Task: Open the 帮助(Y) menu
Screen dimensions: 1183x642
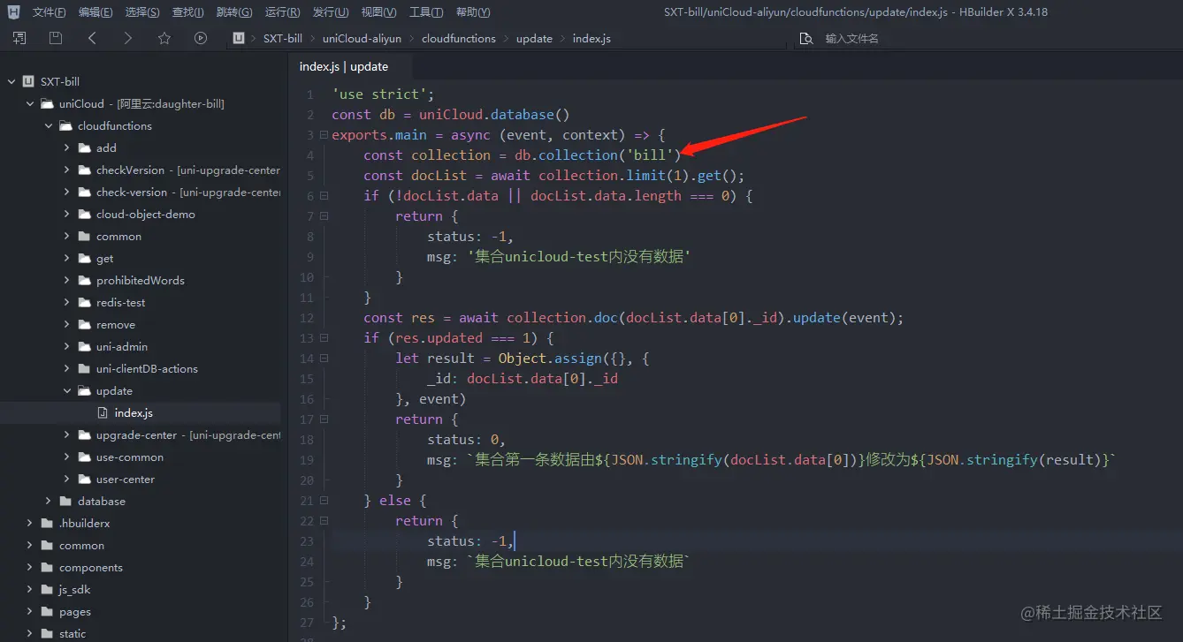Action: (473, 12)
